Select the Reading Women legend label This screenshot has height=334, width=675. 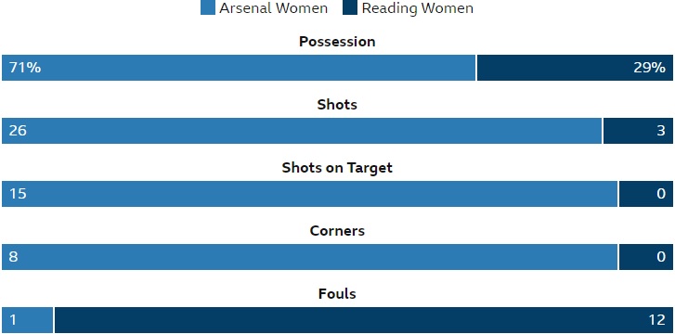pos(418,8)
